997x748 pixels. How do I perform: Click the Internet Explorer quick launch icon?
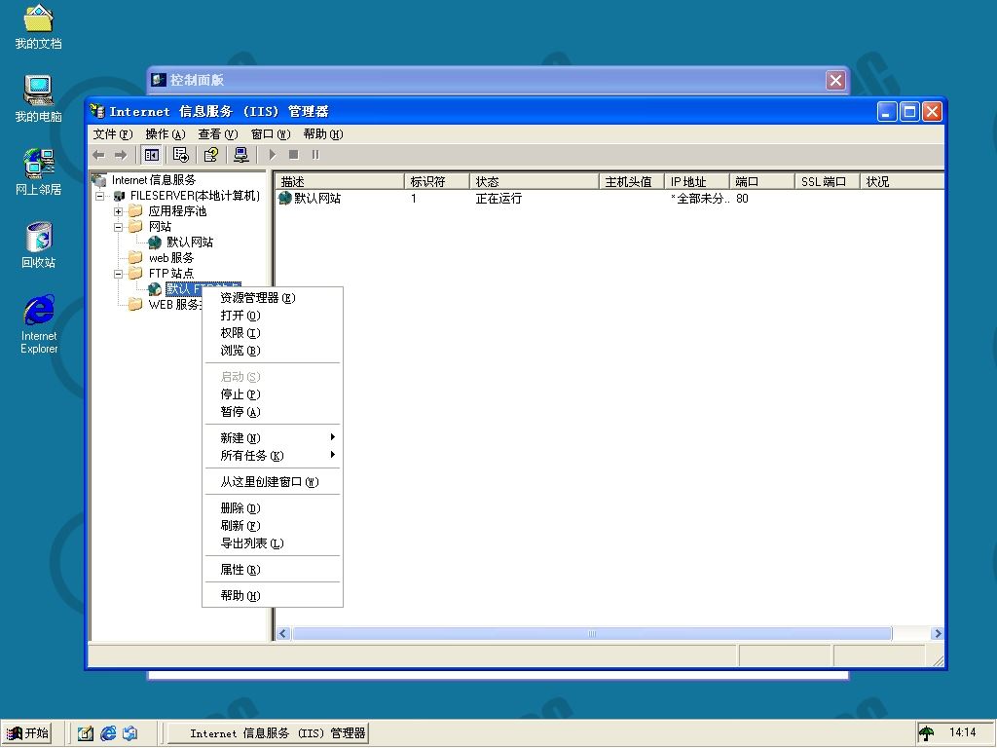(x=108, y=733)
